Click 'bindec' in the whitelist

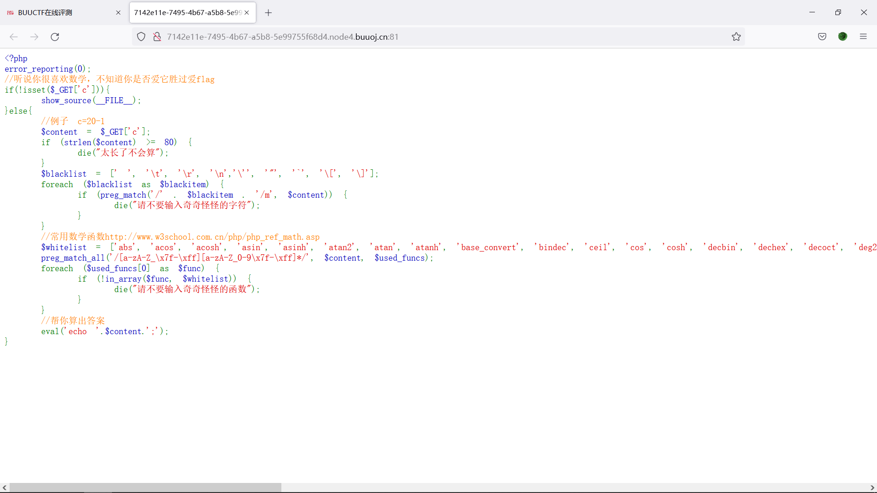pos(554,247)
